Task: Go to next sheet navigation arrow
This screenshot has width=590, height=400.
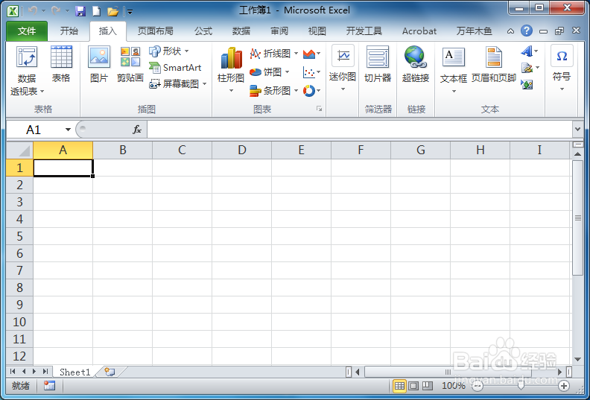Action: [x=34, y=372]
